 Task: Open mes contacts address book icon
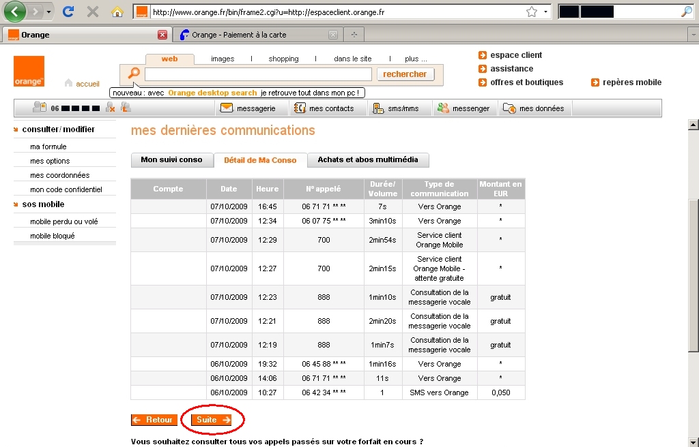pyautogui.click(x=300, y=108)
